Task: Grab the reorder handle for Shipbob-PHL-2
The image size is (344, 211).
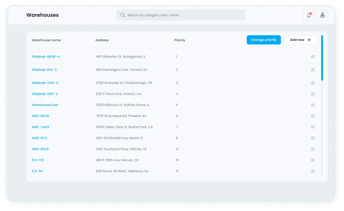Action: point(313,70)
